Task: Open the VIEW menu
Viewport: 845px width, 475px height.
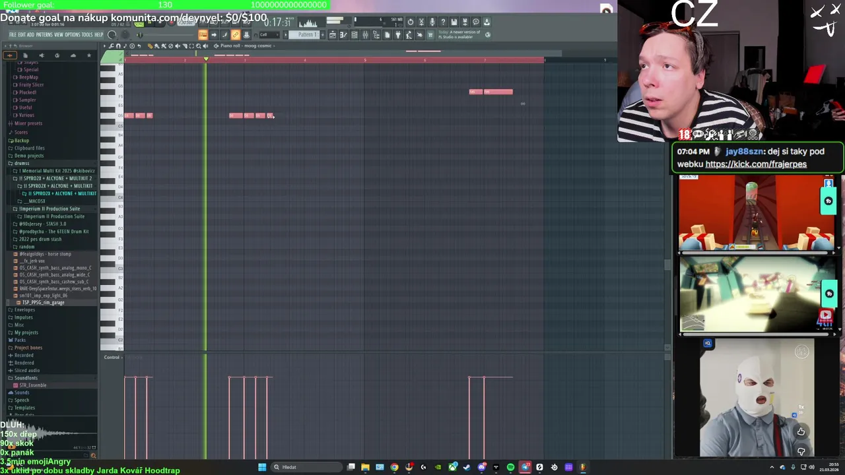Action: [59, 35]
